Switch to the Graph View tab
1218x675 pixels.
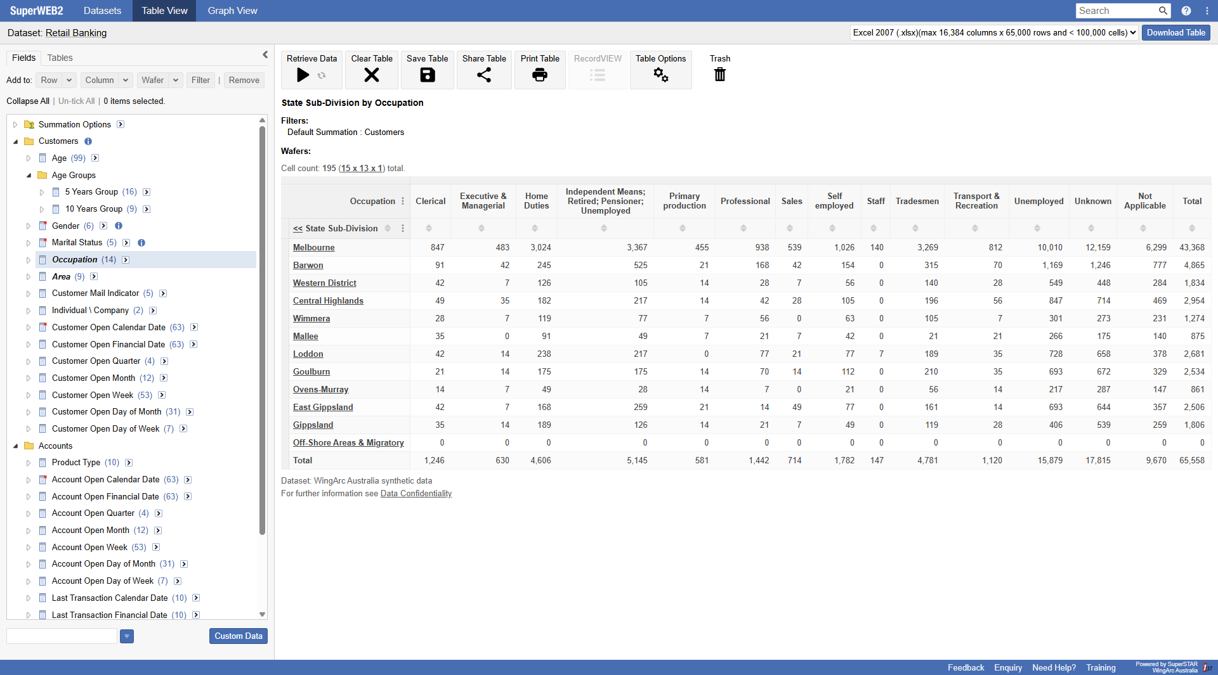(232, 10)
